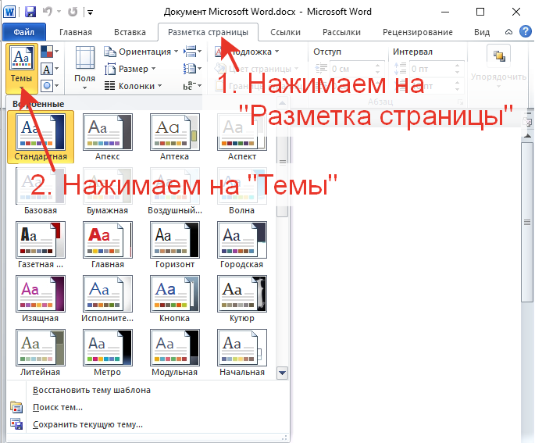Open the theme colors dropdown
Screen dimensions: 535x443
tap(50, 52)
